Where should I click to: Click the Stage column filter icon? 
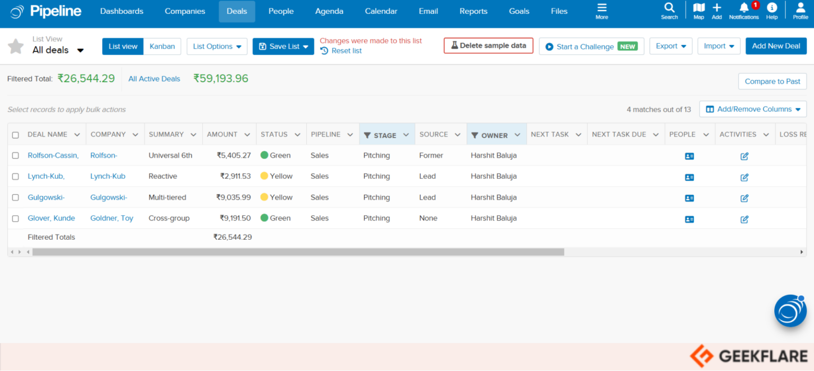pos(367,135)
